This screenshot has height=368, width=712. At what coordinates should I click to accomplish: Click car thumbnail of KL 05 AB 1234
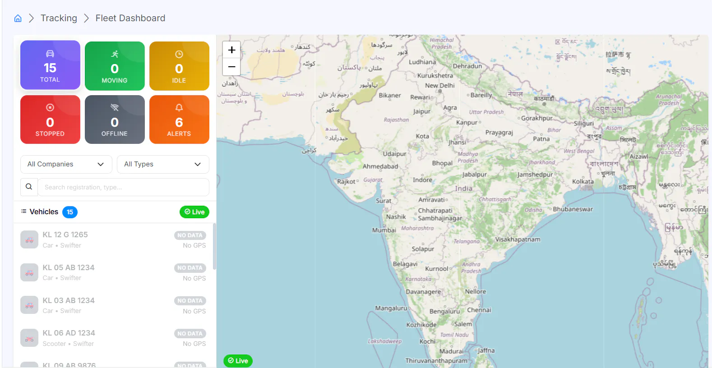[29, 272]
